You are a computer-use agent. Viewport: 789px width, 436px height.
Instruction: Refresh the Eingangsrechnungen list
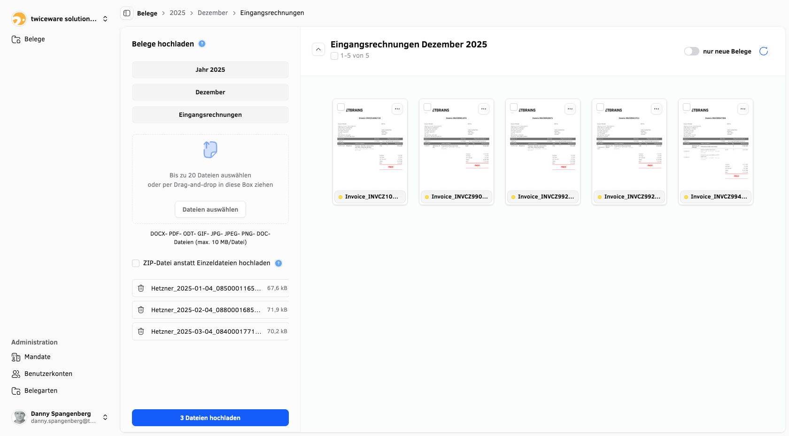(x=764, y=51)
